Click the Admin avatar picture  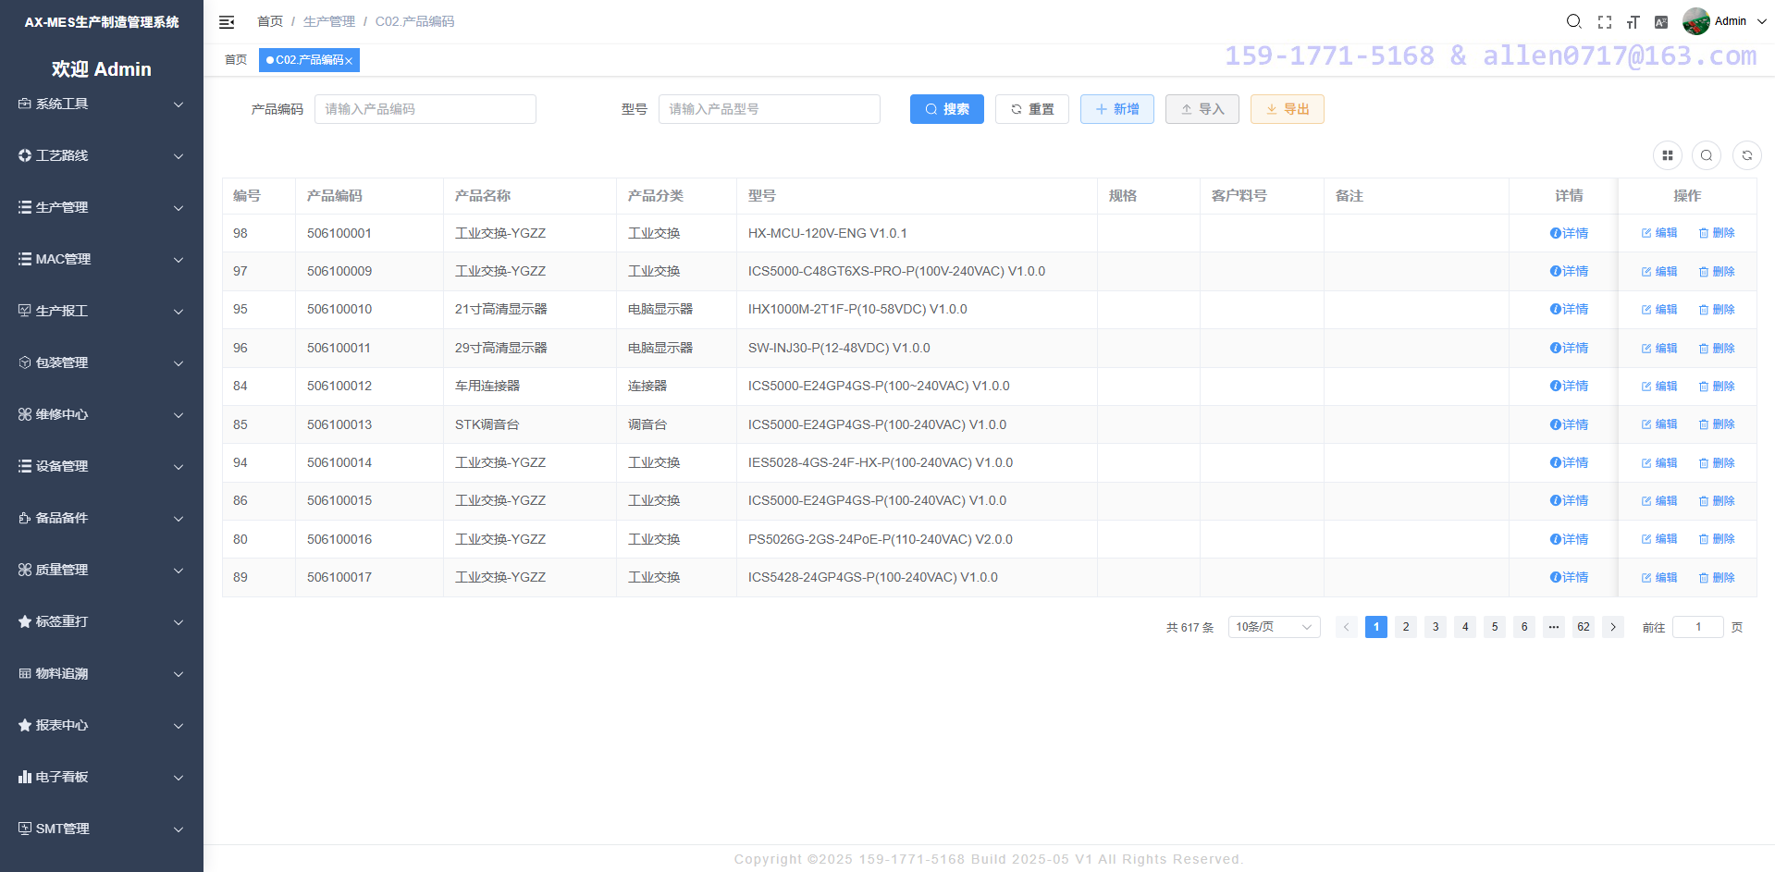coord(1695,21)
